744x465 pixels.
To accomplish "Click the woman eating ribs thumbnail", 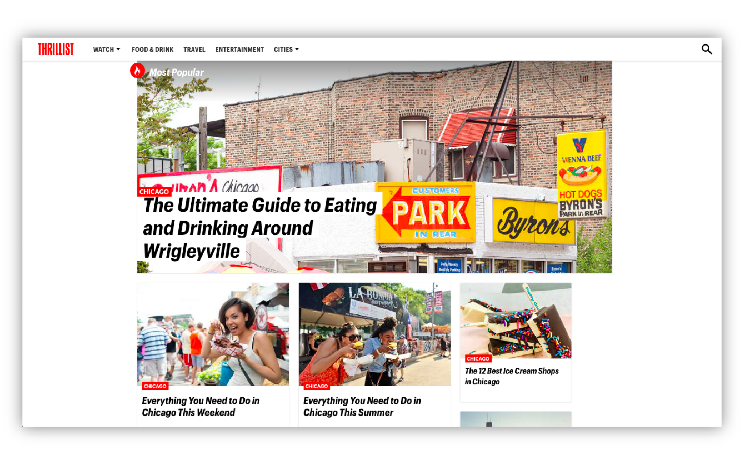I will (213, 334).
